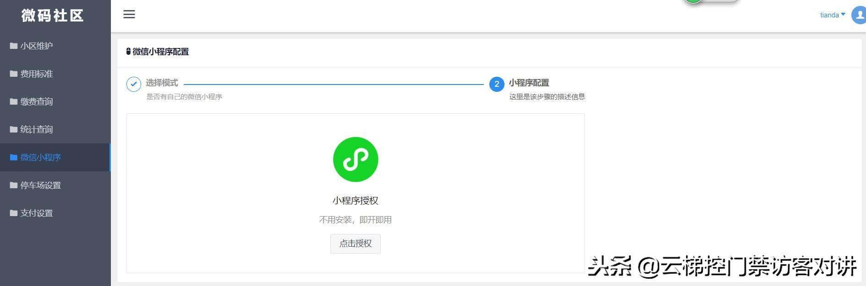866x286 pixels.
Task: Click the 是否有自己的微信小程序 description
Action: point(184,97)
